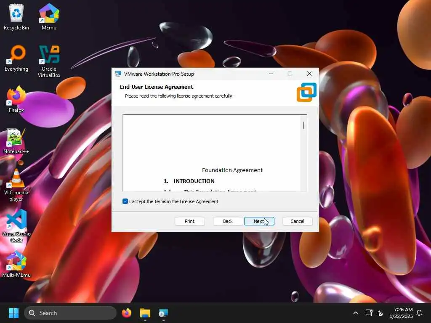Select the Notepad++ desktop icon

tap(16, 140)
